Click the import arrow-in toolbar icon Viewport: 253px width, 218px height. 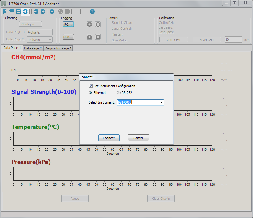pos(36,11)
